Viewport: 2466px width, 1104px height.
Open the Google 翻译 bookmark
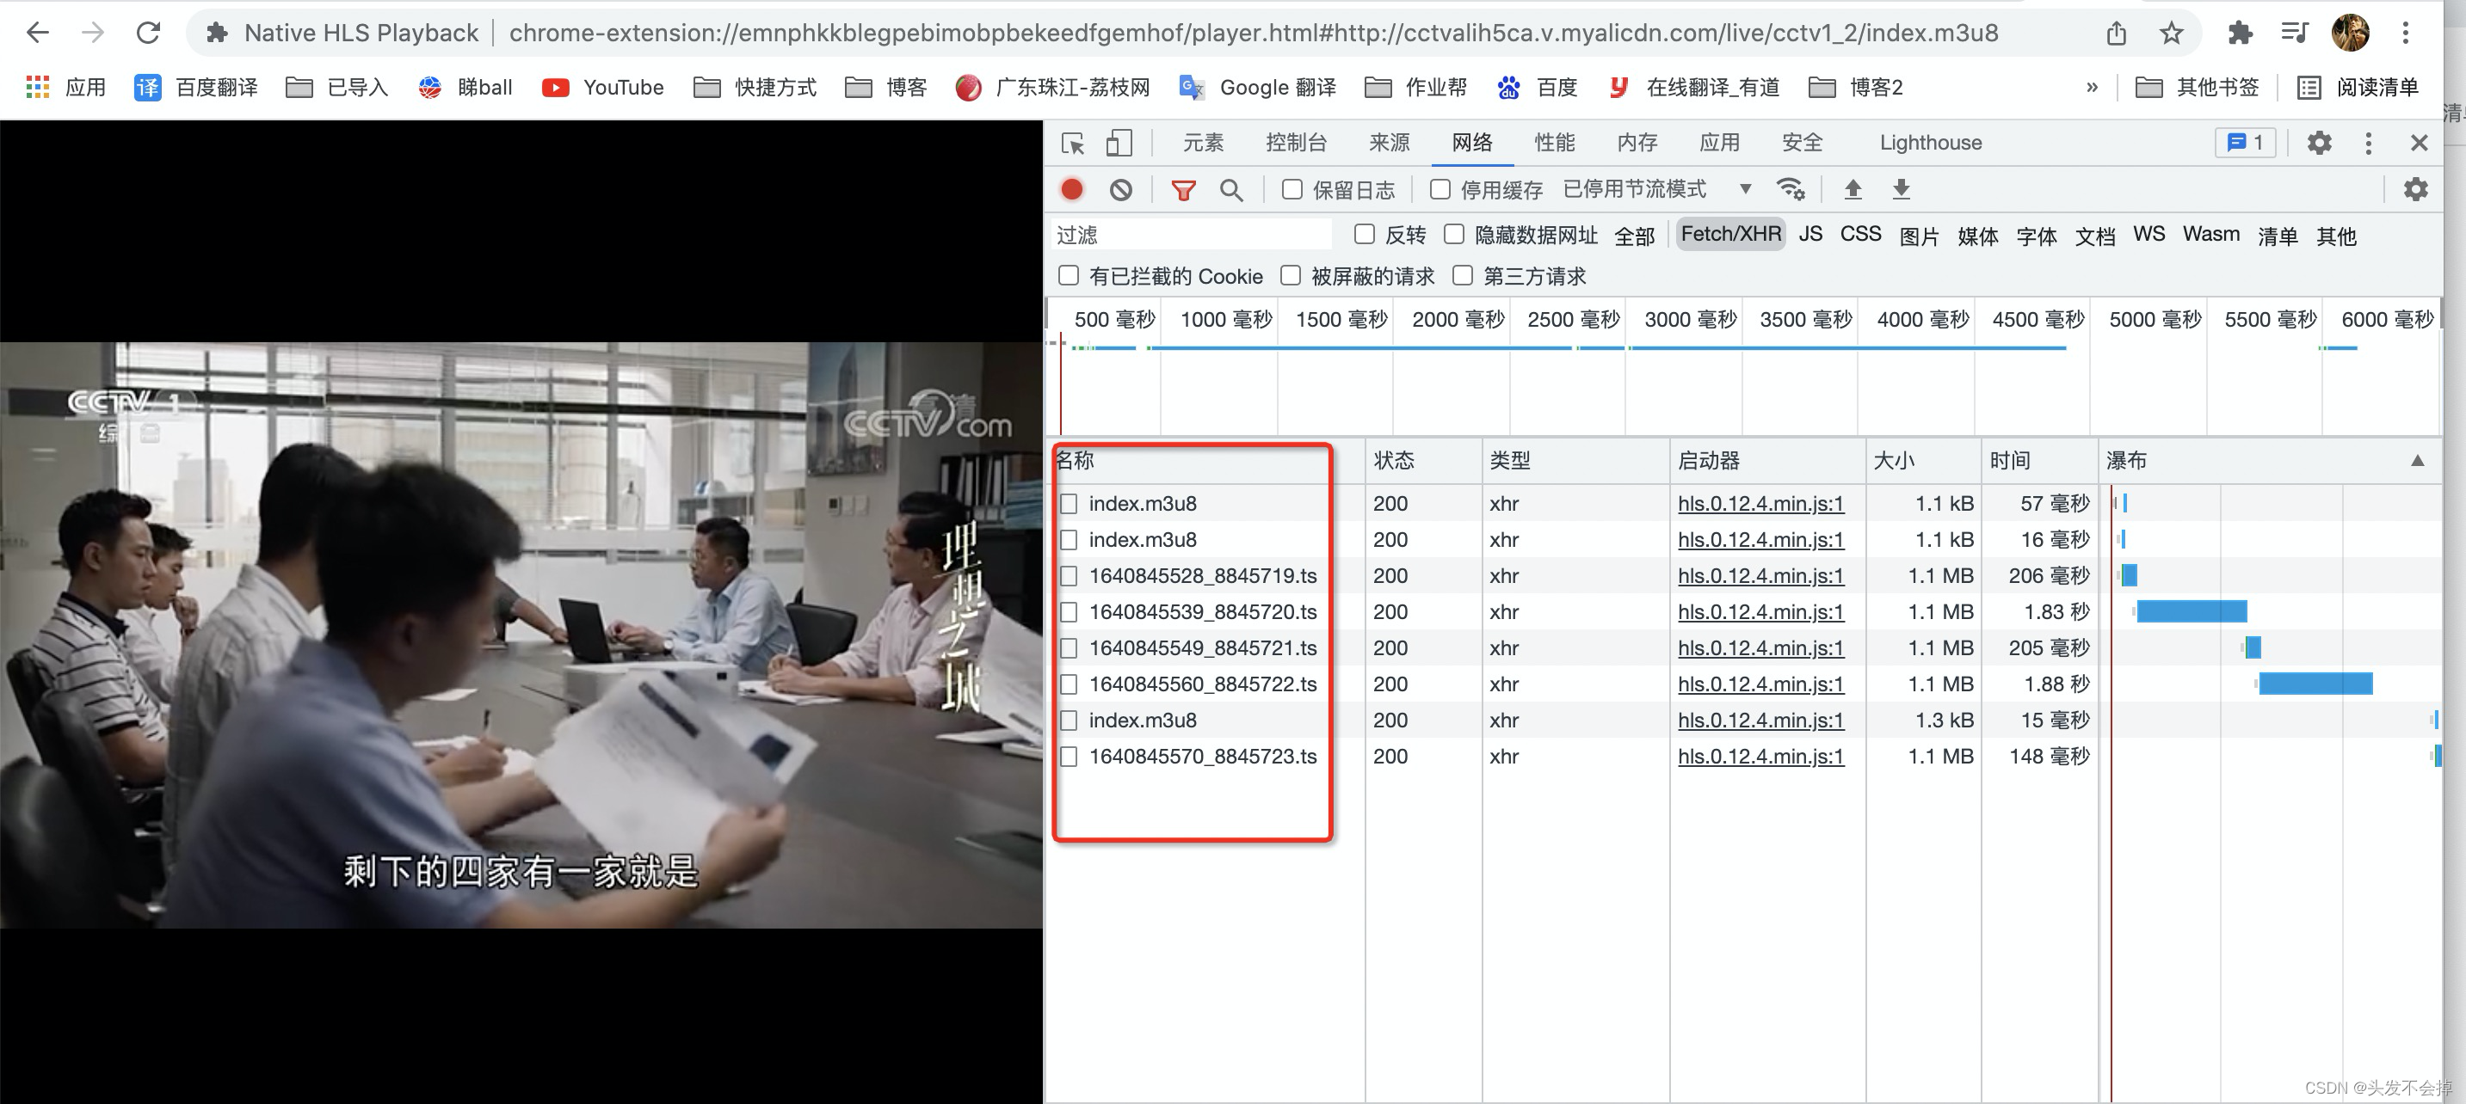click(x=1258, y=87)
